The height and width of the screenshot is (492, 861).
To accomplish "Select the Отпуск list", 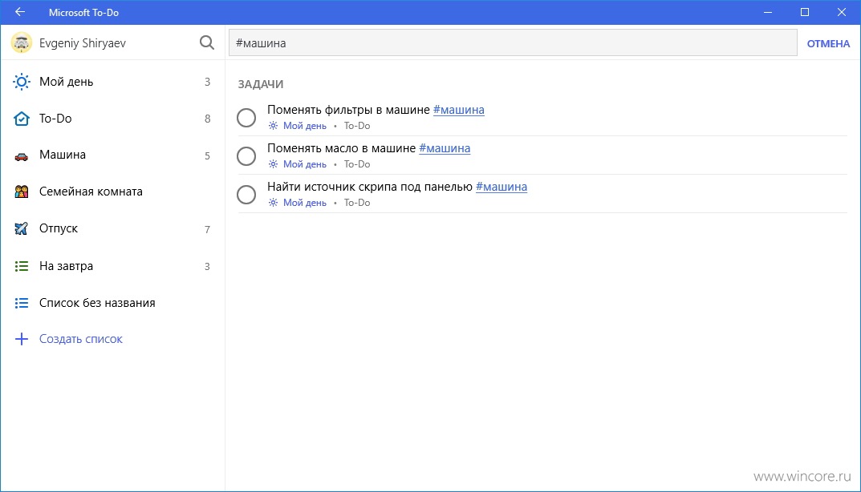I will tap(112, 228).
